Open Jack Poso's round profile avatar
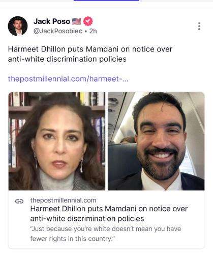 click(18, 26)
